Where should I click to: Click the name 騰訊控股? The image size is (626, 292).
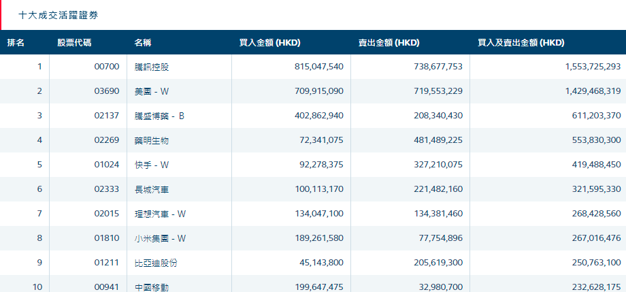click(152, 67)
